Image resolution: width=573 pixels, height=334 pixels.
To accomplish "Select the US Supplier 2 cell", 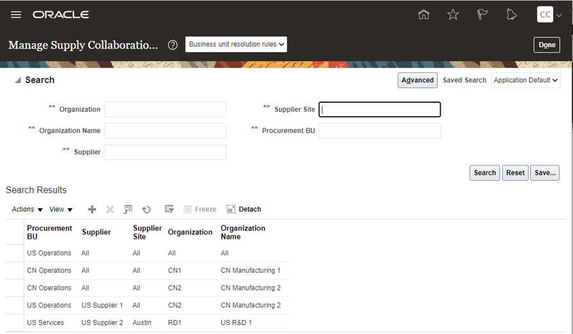I will point(102,323).
